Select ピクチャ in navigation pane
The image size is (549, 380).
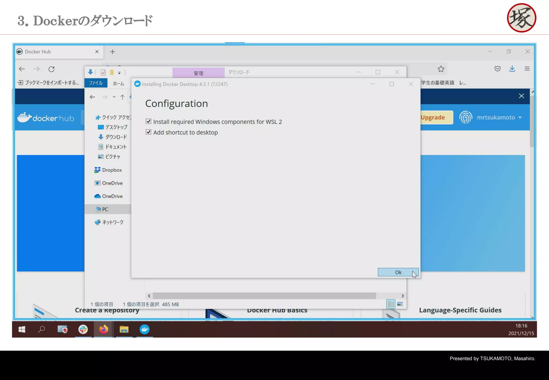pos(109,157)
